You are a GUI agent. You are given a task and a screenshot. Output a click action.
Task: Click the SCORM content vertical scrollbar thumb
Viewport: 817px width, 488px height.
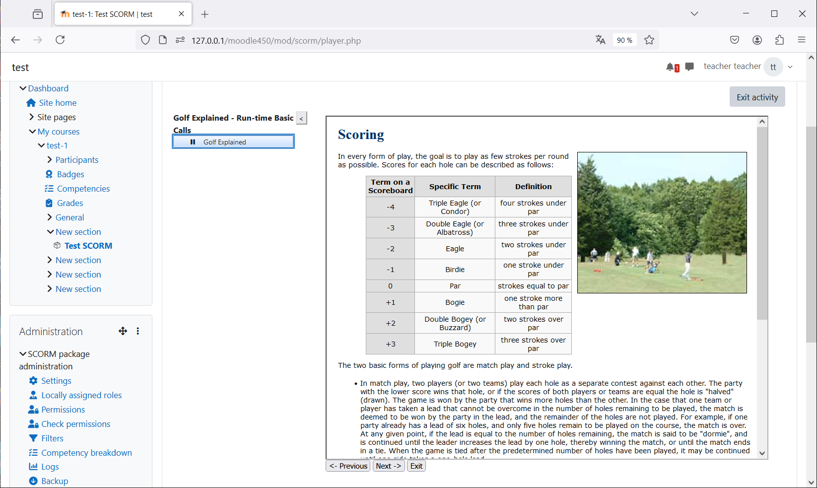pyautogui.click(x=762, y=223)
